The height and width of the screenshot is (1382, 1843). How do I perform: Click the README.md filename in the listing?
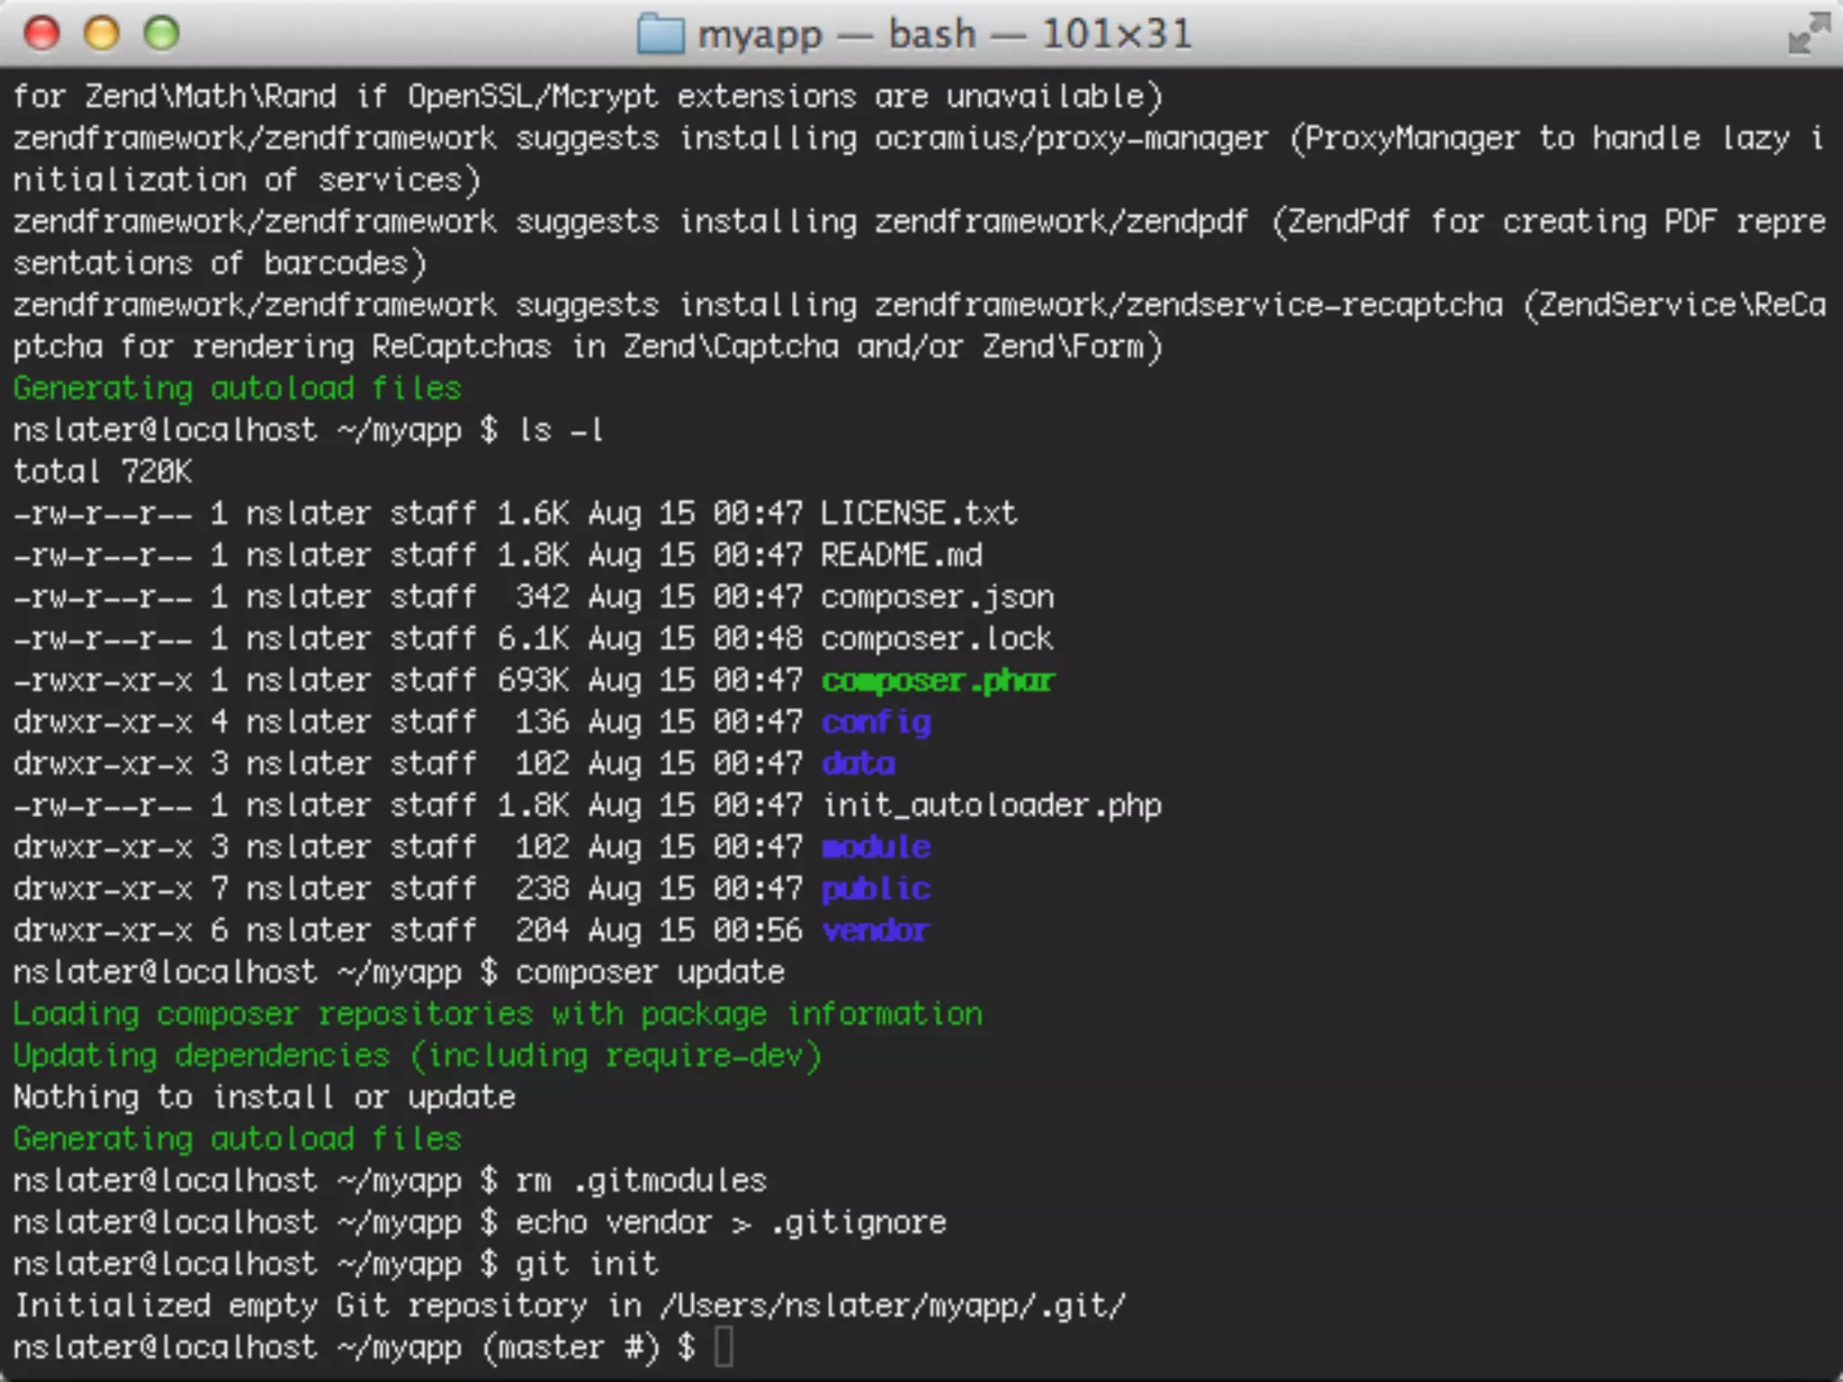[x=901, y=555]
